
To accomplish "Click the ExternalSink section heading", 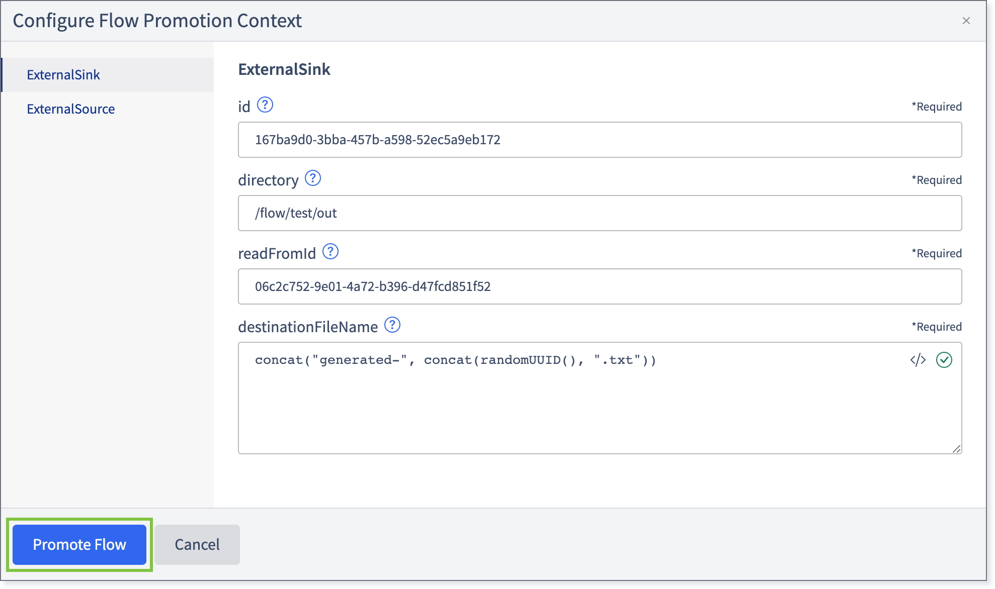I will coord(284,69).
